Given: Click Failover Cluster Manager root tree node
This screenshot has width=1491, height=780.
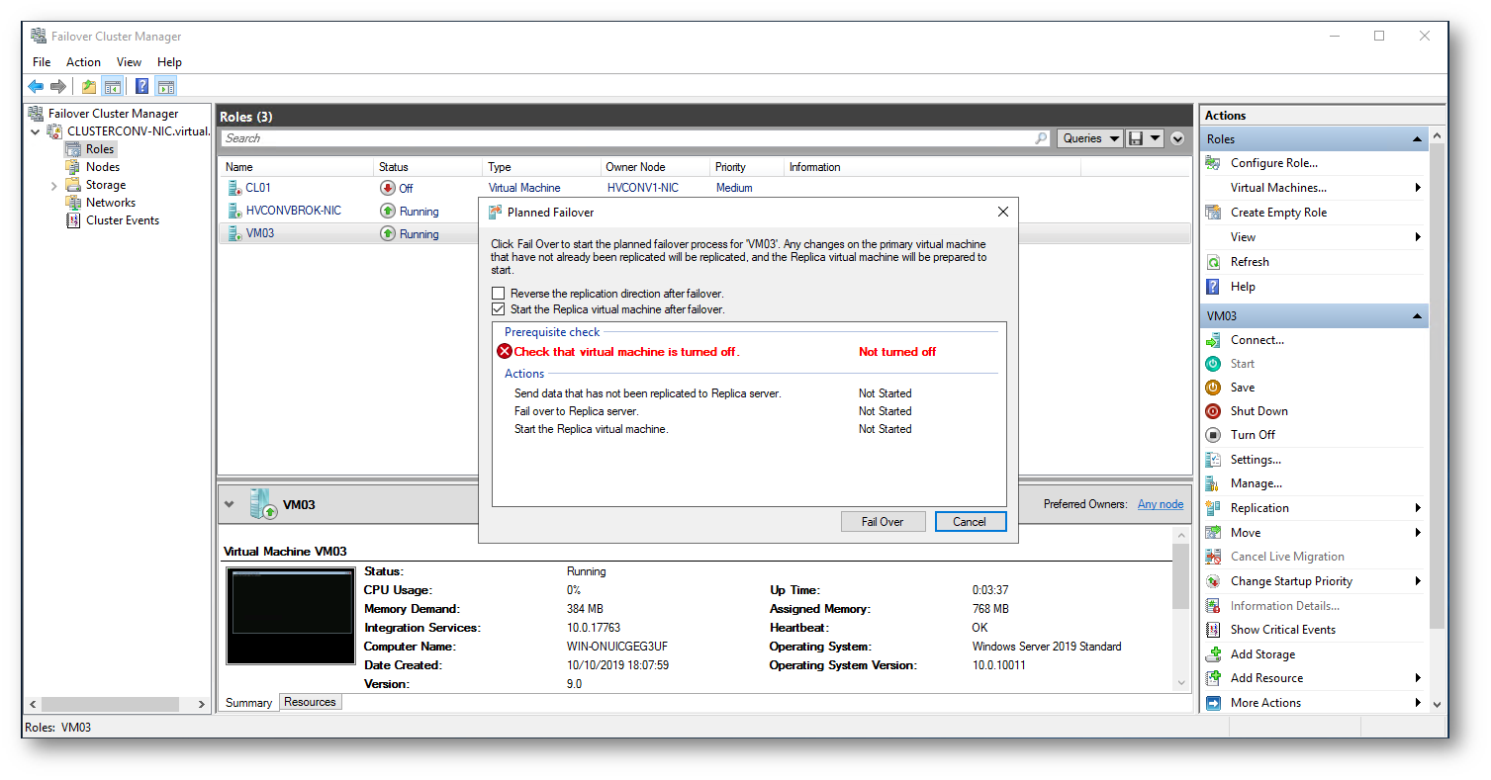Looking at the screenshot, I should [x=113, y=114].
